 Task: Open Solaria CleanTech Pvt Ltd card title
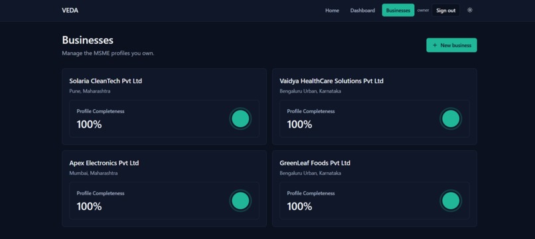[106, 81]
